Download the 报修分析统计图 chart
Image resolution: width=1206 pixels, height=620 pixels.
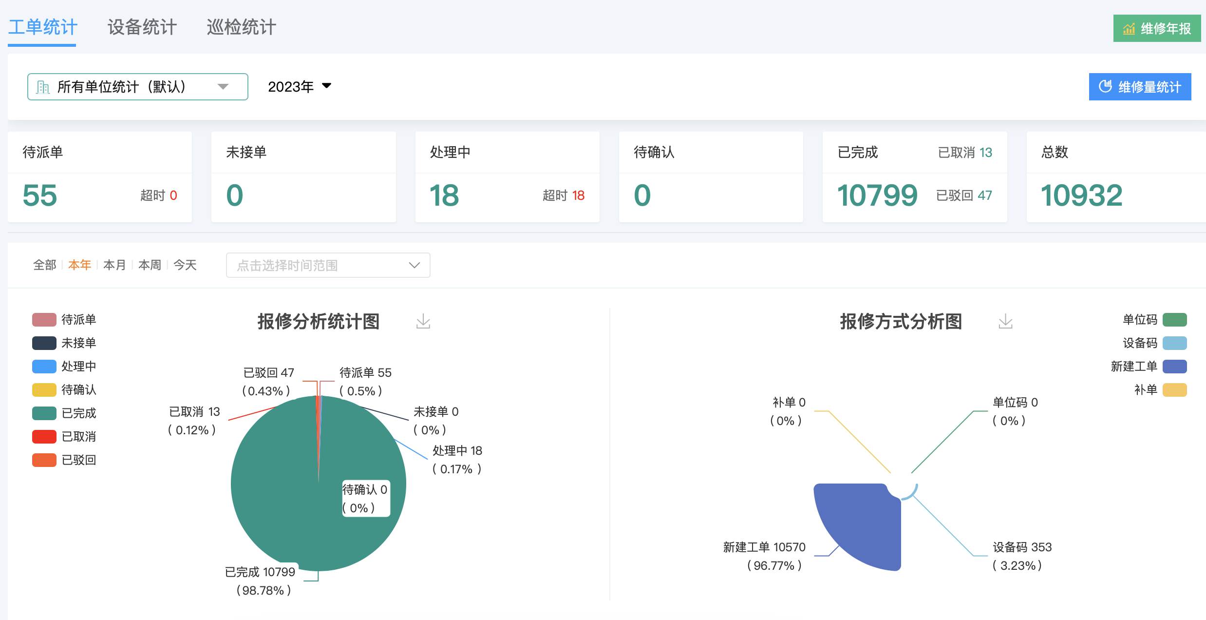[x=423, y=321]
